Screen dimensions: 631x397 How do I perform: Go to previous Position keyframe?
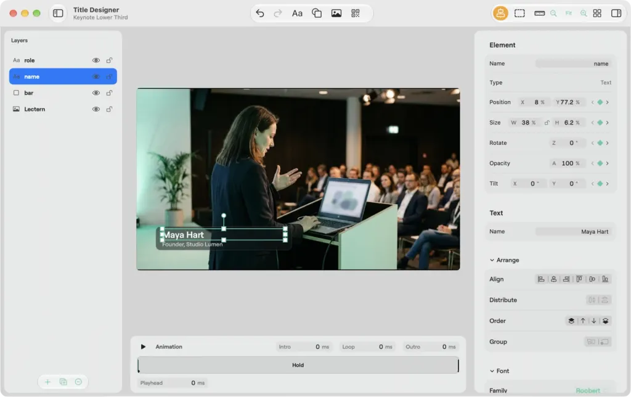pos(592,102)
